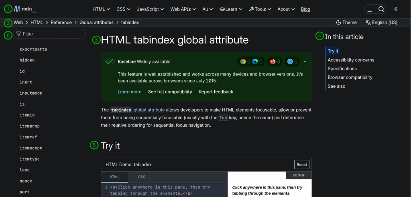The height and width of the screenshot is (197, 411).
Task: Click See full compatibility link
Action: click(170, 92)
